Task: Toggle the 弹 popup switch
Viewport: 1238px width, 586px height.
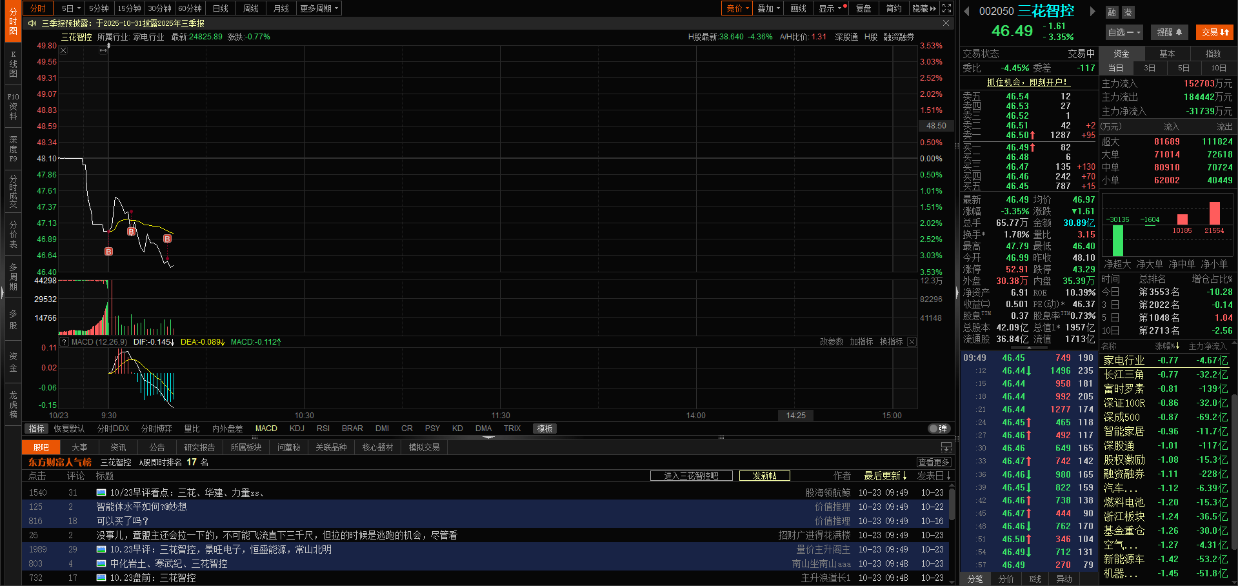Action: pos(939,429)
